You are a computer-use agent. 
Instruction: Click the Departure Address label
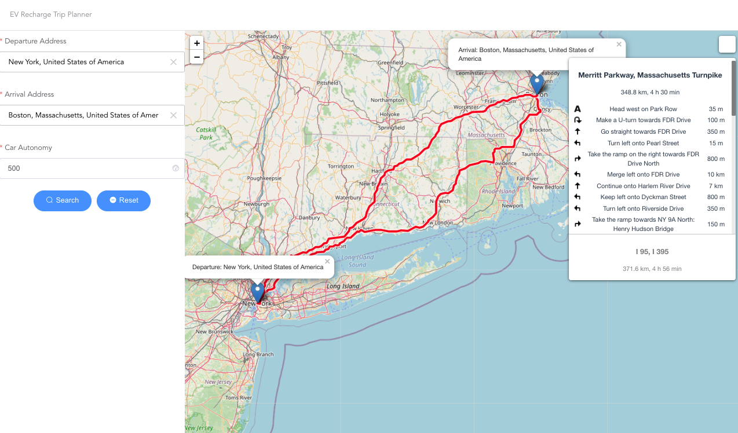pos(35,41)
